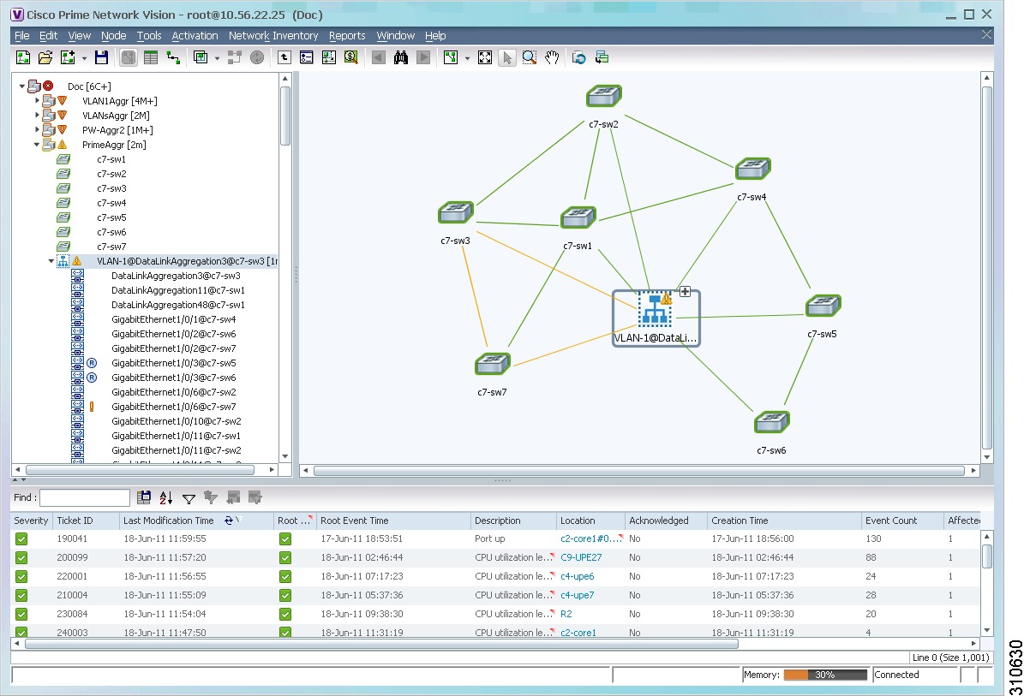Click the New Map toolbar icon
Screen dimensions: 1024x696
[23, 58]
